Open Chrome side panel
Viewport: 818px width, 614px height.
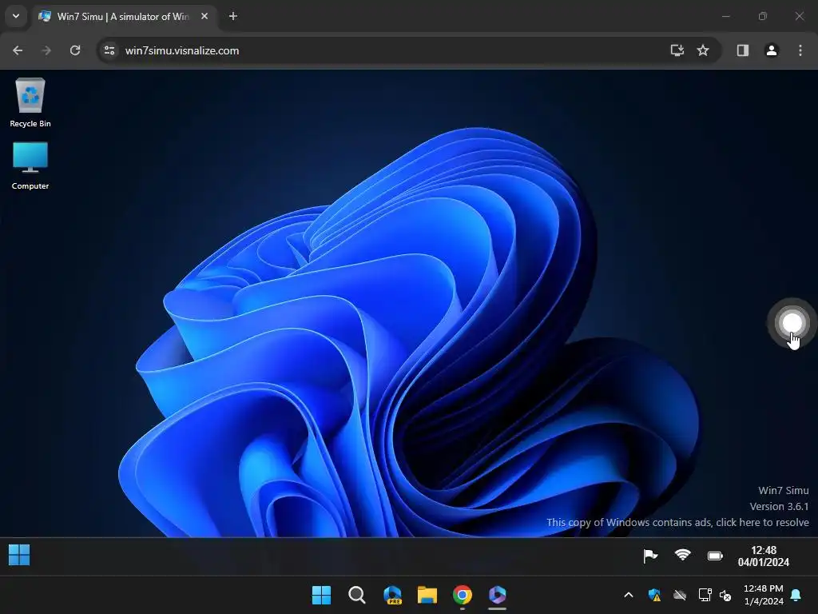tap(743, 50)
